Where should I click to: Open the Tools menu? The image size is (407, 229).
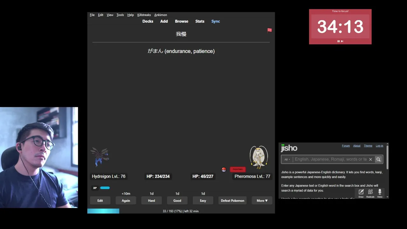pos(120,15)
